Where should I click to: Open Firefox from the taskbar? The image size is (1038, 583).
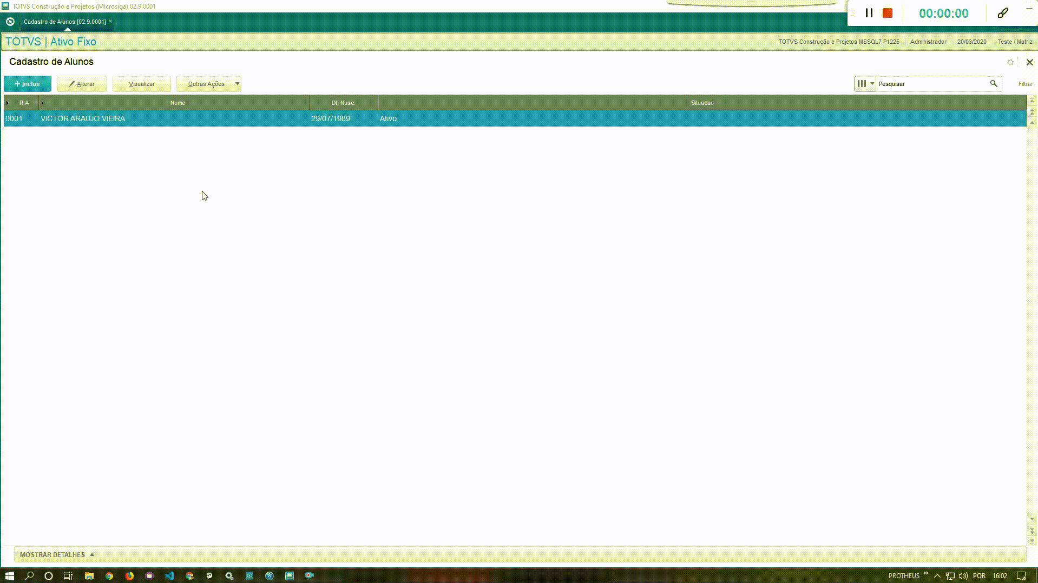point(129,576)
